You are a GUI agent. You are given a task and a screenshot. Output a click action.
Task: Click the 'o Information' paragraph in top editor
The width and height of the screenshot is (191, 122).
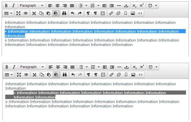92,42
